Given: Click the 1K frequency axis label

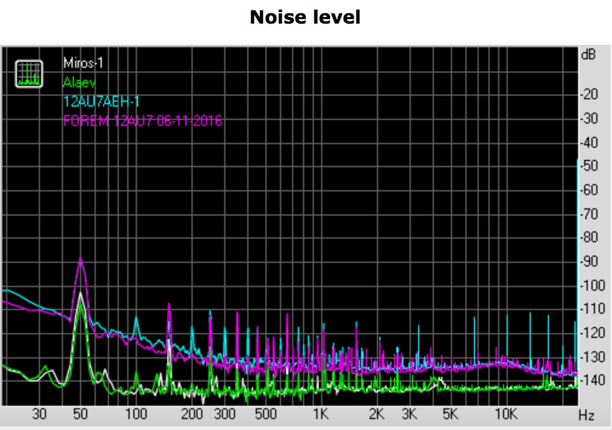Looking at the screenshot, I should (321, 415).
